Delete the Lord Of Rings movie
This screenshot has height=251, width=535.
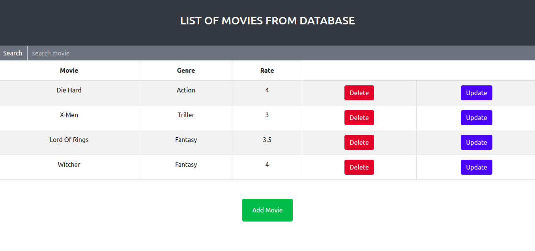point(359,142)
